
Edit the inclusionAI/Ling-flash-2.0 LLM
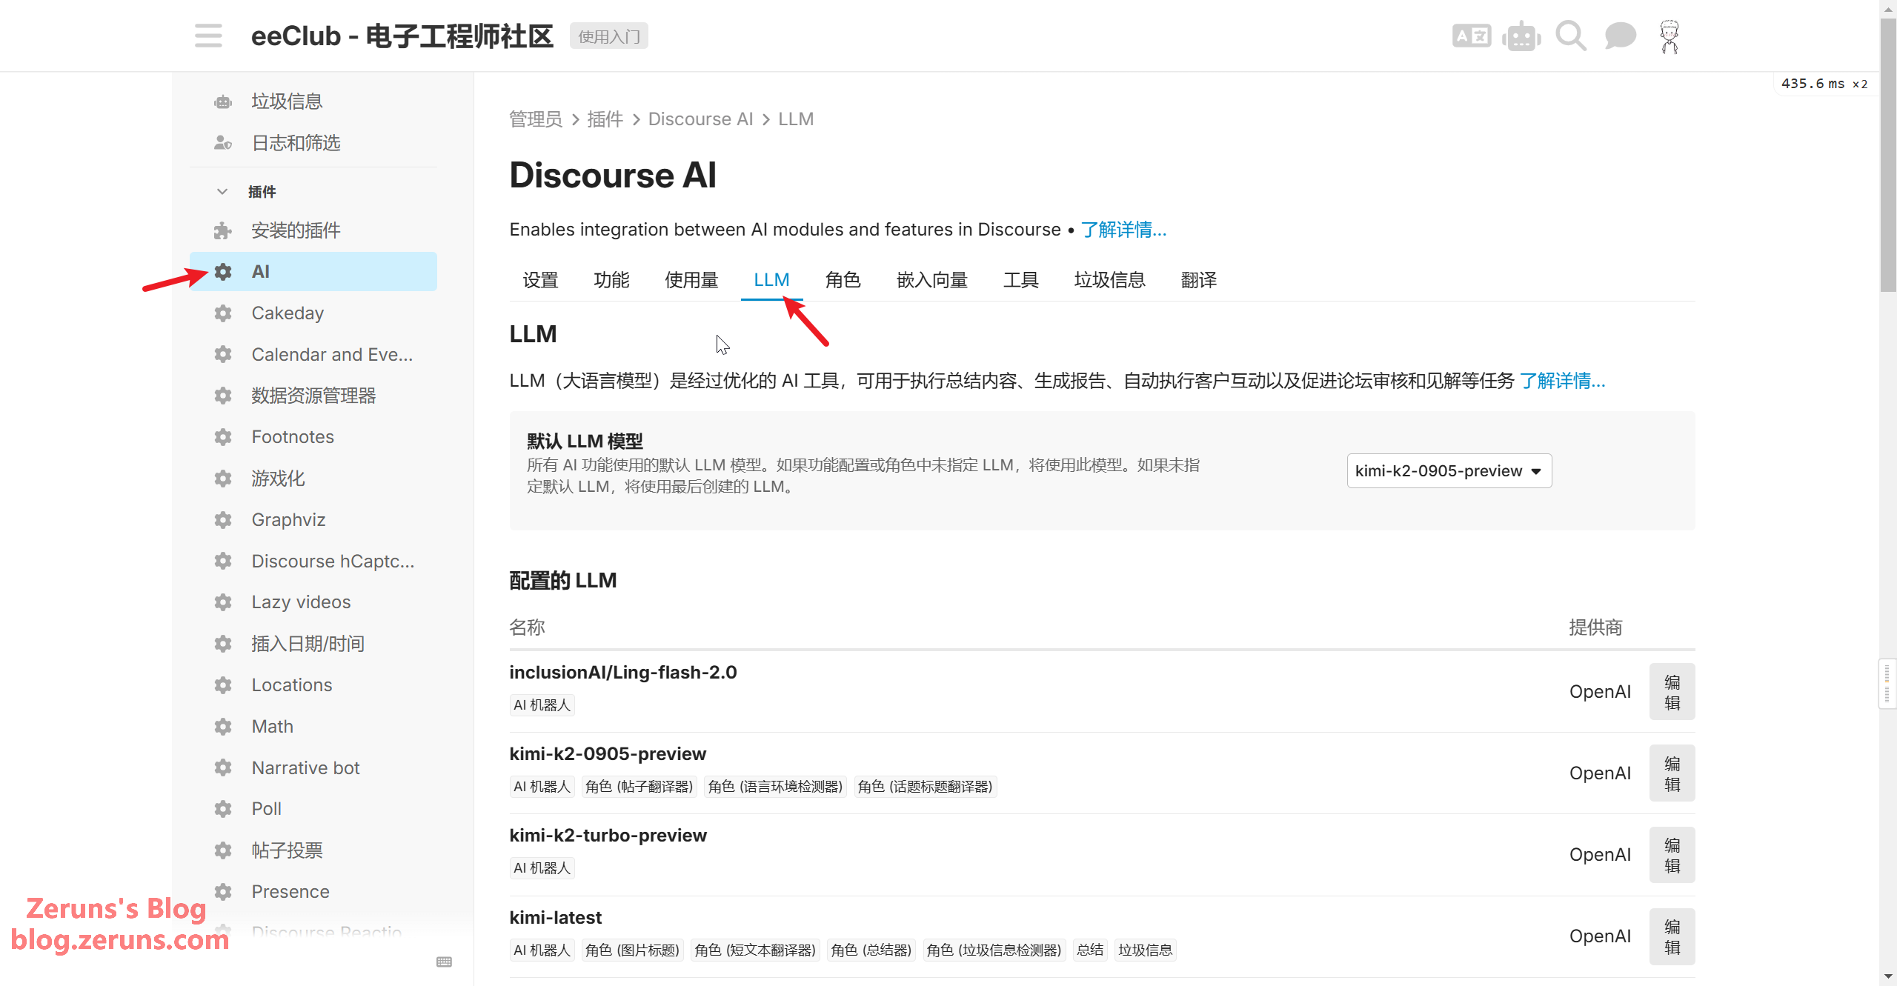(x=1672, y=692)
